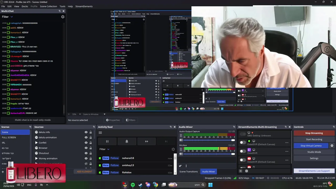Close the Multi-Chat dock
This screenshot has height=189, width=336.
click(64, 11)
